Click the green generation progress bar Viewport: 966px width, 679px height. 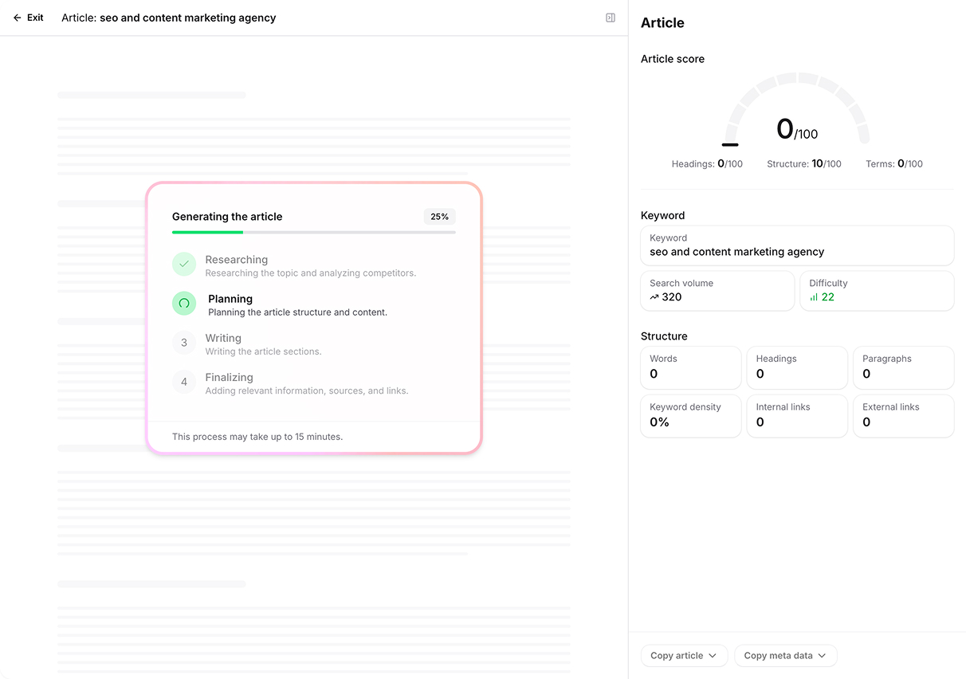point(208,232)
